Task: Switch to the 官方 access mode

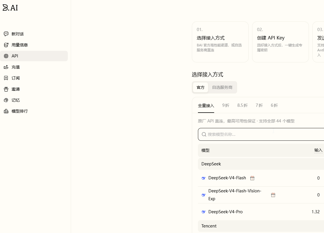Action: [x=201, y=87]
